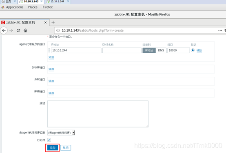Open the Firefox menu in top panel
226x153 pixels.
[x=48, y=7]
